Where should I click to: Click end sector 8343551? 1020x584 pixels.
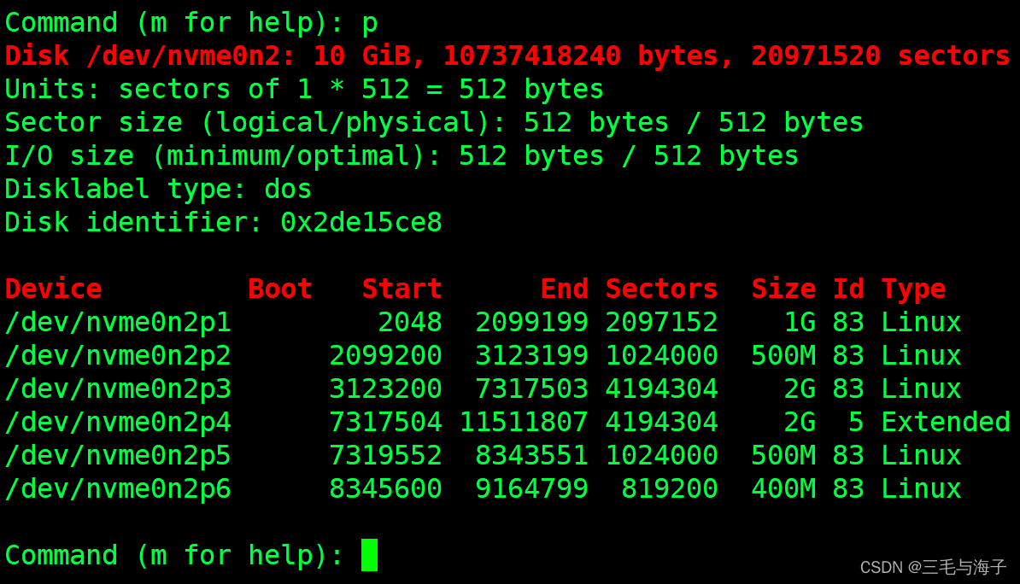(x=532, y=454)
